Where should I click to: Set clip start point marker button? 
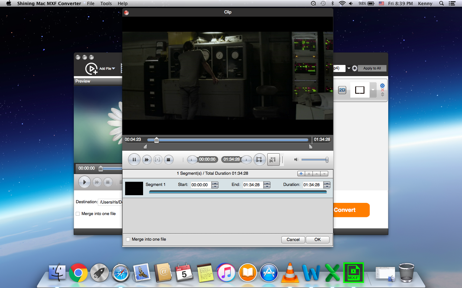click(192, 159)
